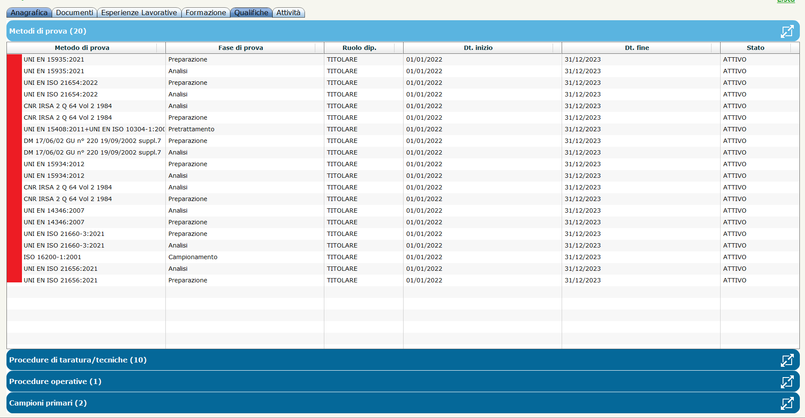Click expand icon on Campioni primari bar
The height and width of the screenshot is (418, 805).
pyautogui.click(x=787, y=403)
